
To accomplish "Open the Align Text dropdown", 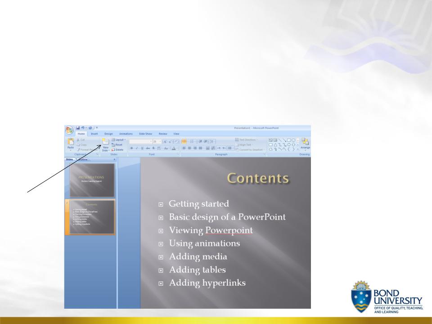I will pos(244,144).
